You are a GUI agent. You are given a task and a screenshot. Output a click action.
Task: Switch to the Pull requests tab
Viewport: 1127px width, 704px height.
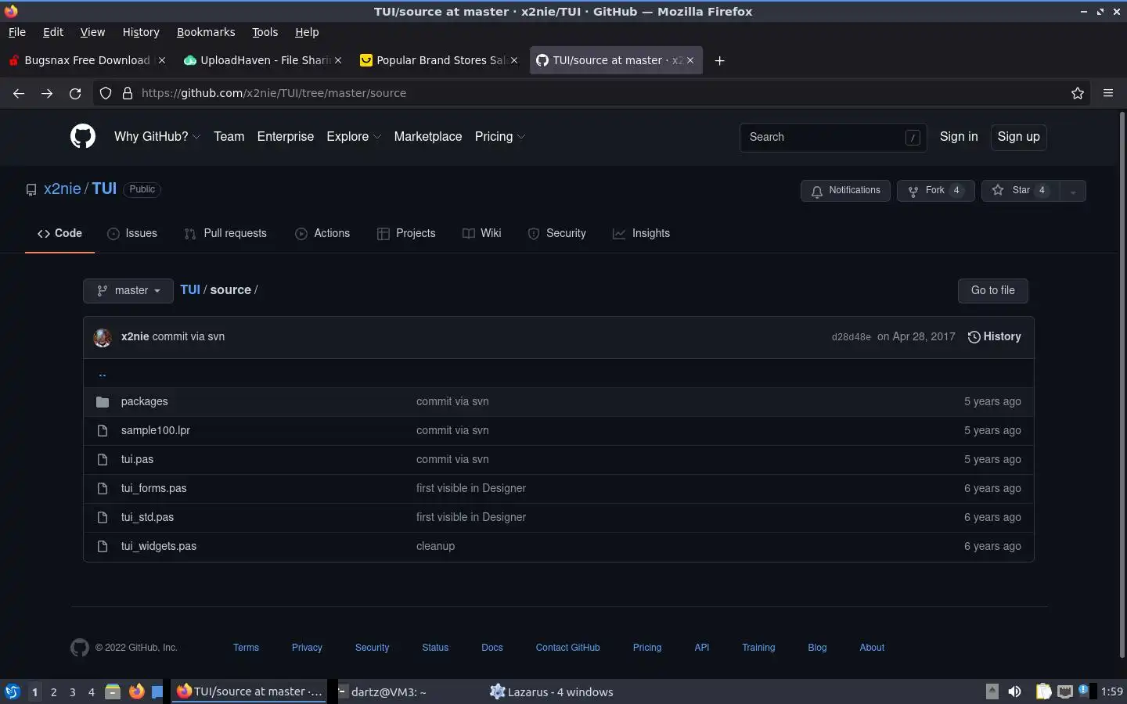(225, 233)
